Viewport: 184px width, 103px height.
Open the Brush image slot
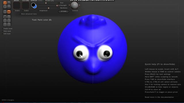pyautogui.click(x=17, y=5)
